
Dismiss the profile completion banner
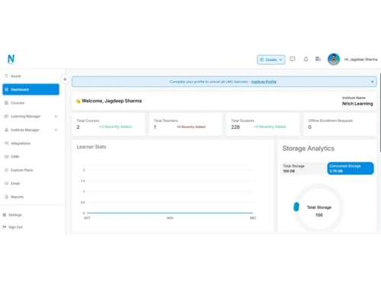click(373, 82)
